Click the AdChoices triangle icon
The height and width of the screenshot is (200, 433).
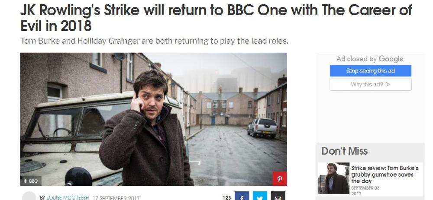tap(388, 84)
